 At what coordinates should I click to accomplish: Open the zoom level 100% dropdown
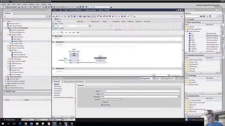point(169,75)
